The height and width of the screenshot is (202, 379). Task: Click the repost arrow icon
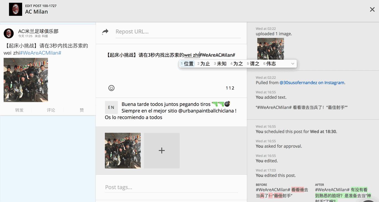click(x=105, y=32)
